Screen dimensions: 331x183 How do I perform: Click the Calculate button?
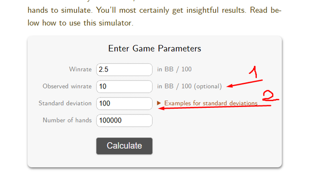pos(124,146)
